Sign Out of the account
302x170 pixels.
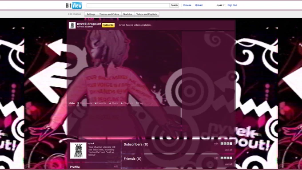coord(232,5)
